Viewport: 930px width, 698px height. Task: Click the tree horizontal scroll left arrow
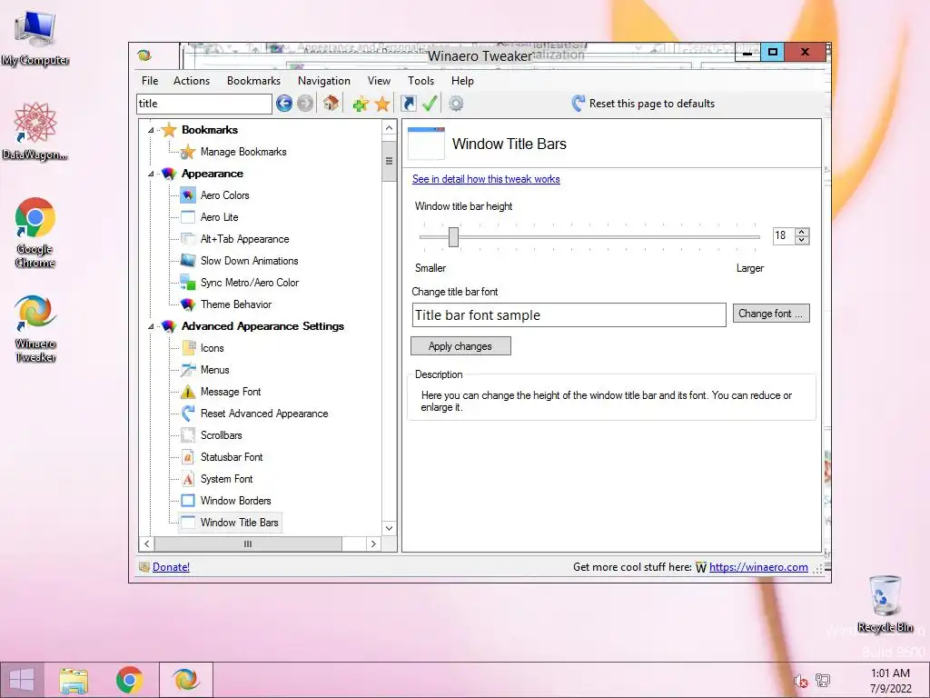pos(147,543)
